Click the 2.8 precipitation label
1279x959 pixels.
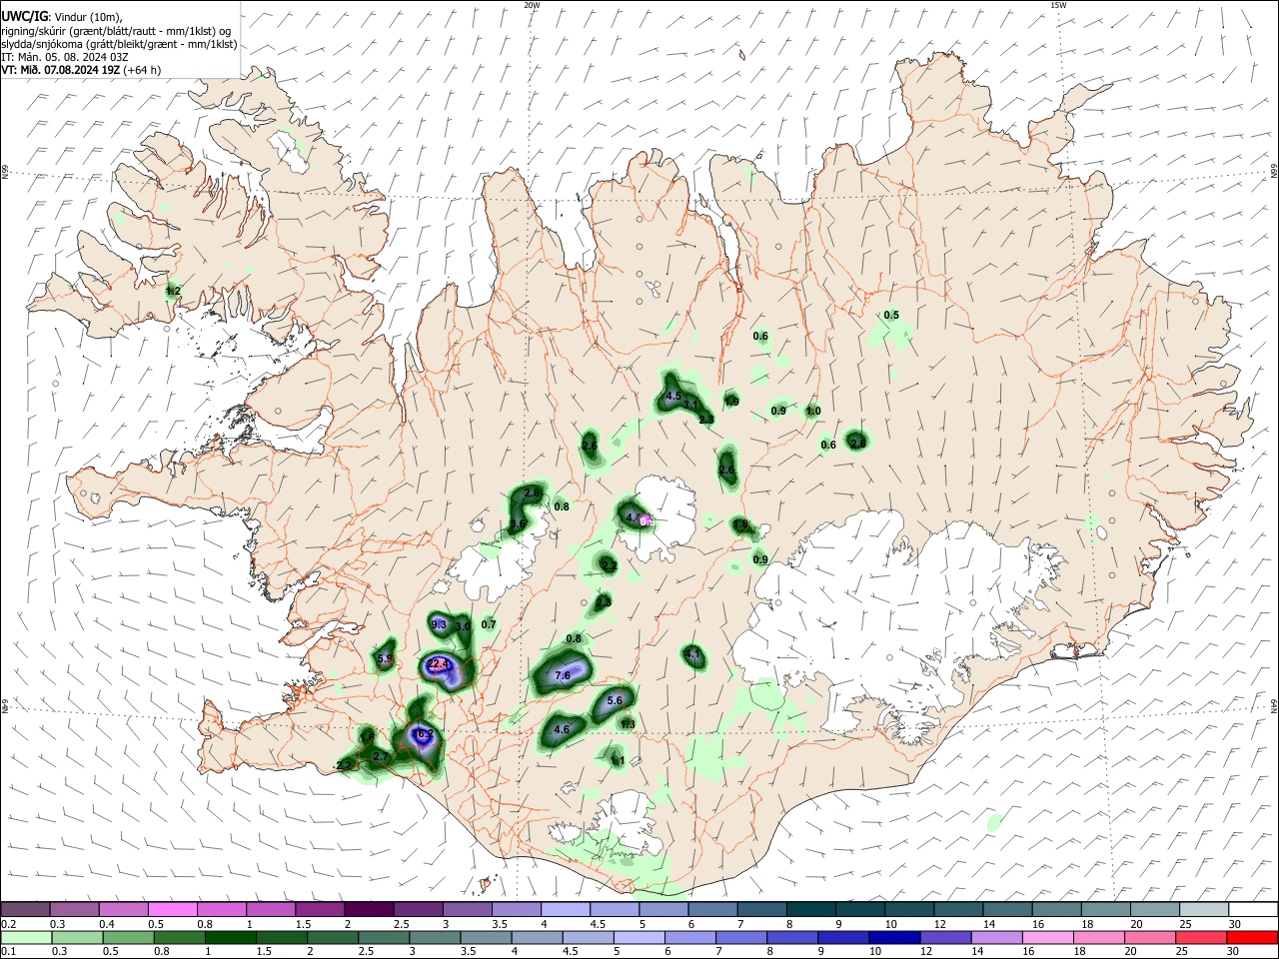(x=532, y=493)
